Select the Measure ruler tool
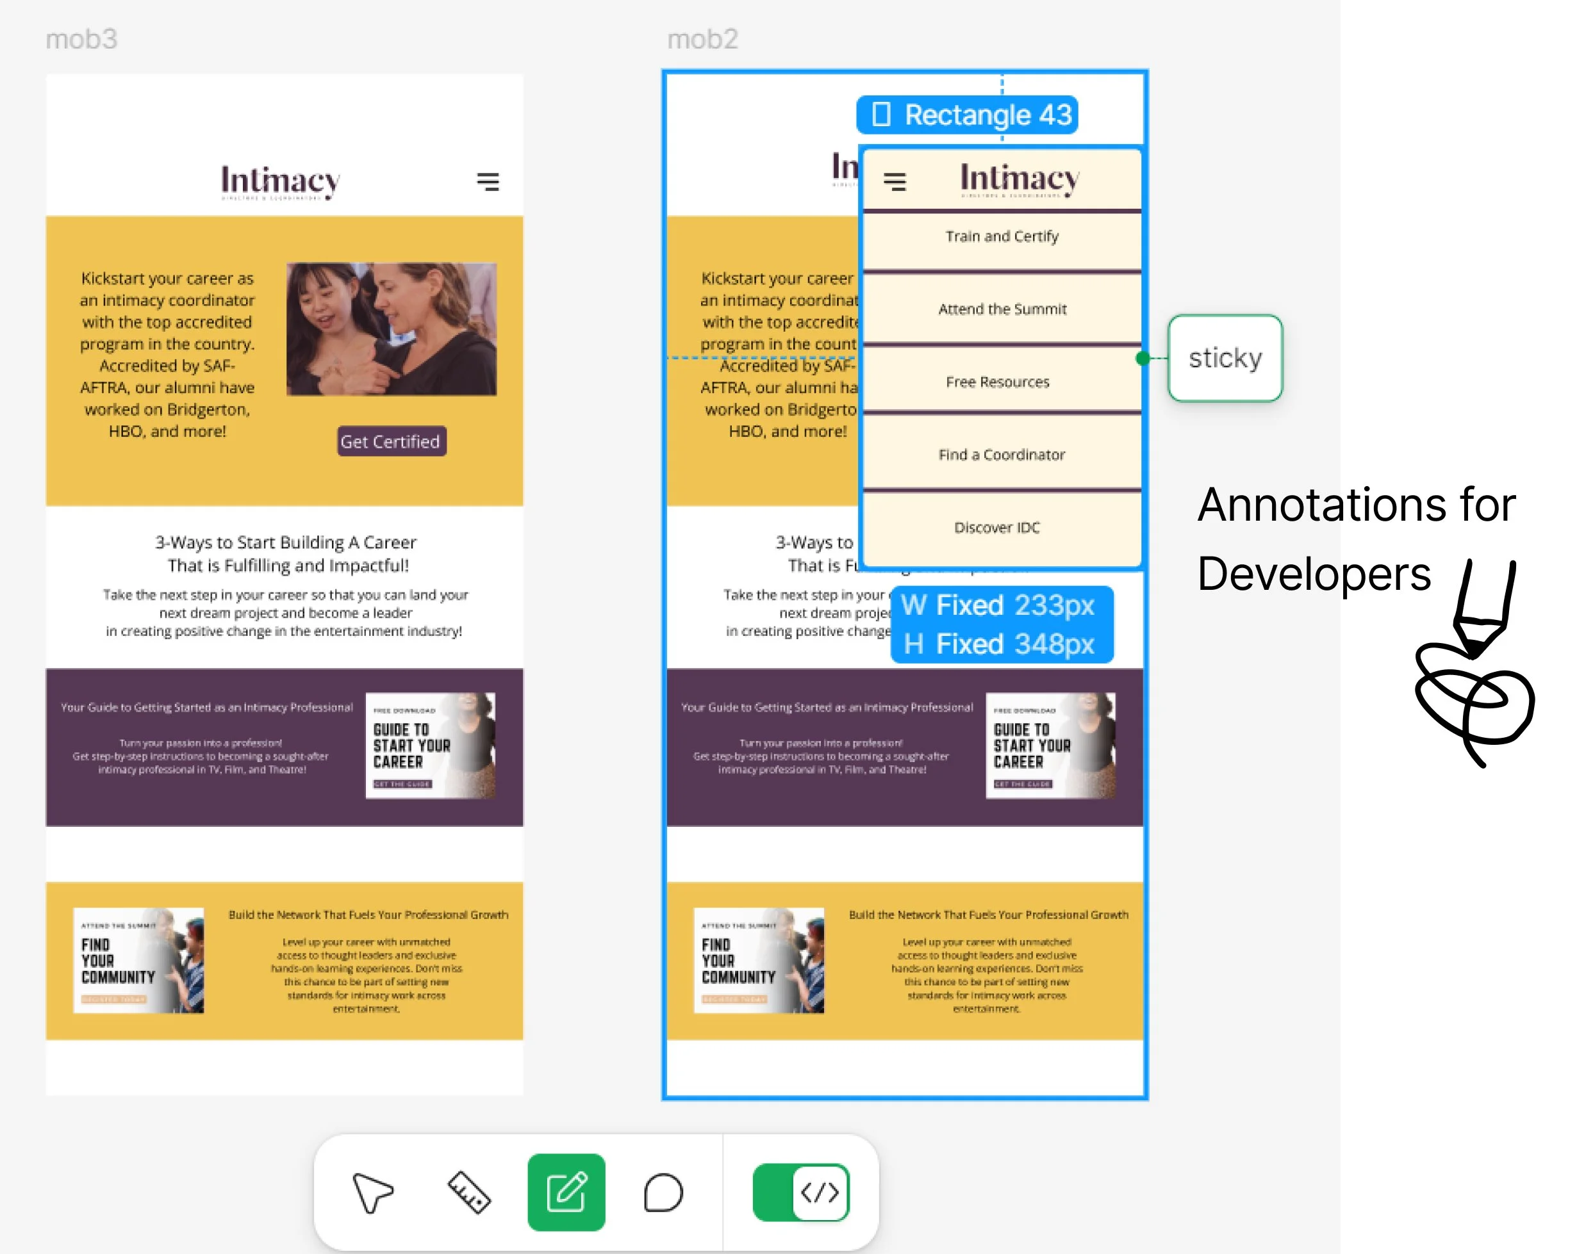The height and width of the screenshot is (1254, 1577). coord(469,1193)
